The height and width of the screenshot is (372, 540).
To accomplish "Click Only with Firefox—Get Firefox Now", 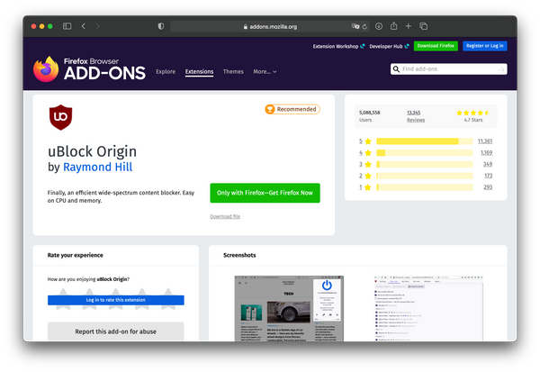I will coord(265,193).
